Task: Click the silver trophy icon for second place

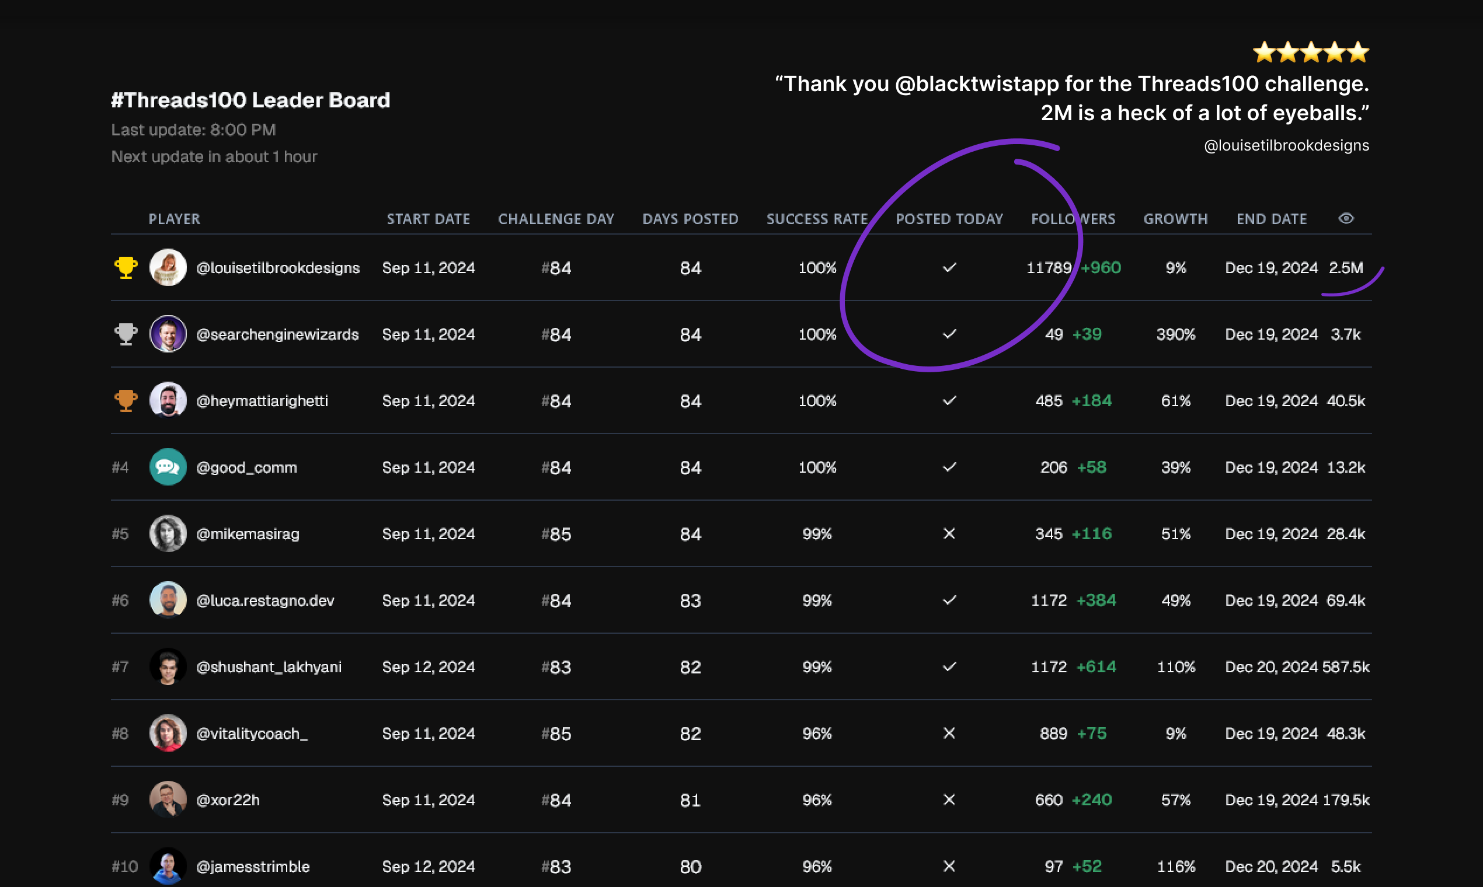Action: pyautogui.click(x=126, y=334)
